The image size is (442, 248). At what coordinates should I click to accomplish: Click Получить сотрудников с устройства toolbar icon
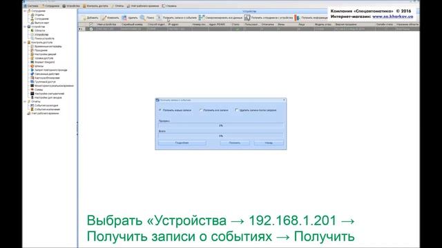click(247, 18)
